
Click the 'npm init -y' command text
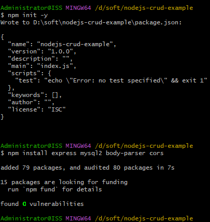click(x=28, y=15)
